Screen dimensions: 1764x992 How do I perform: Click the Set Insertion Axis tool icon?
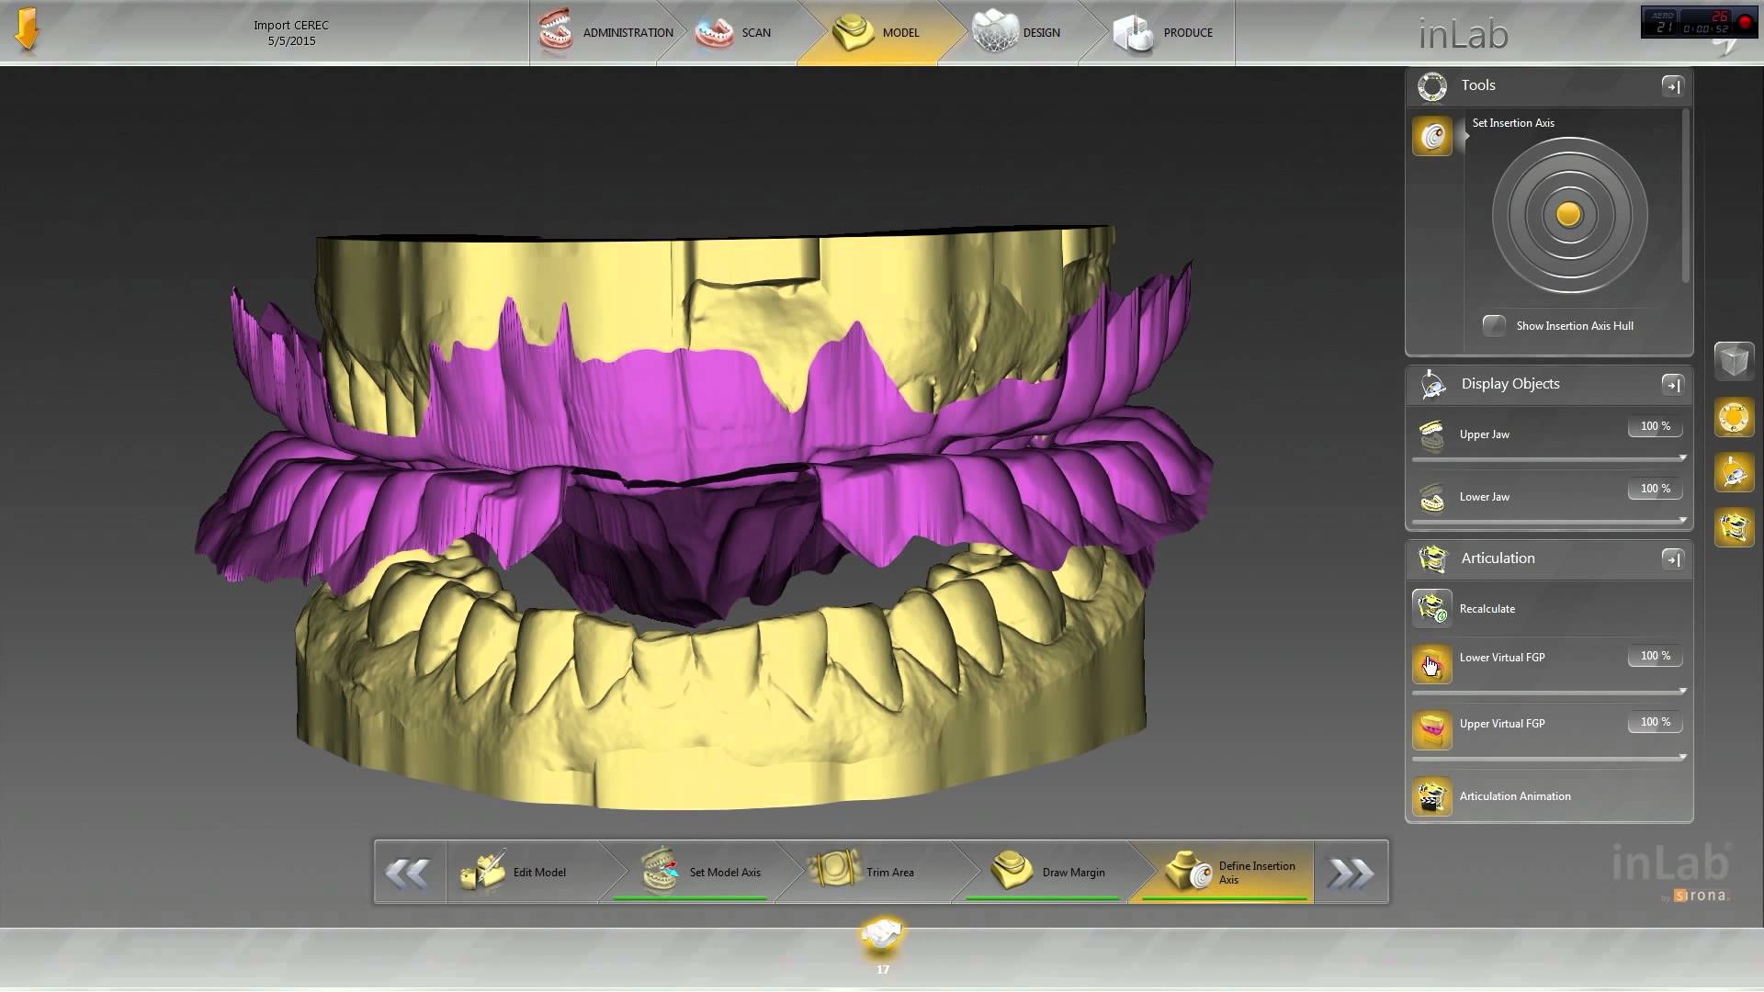(1431, 137)
